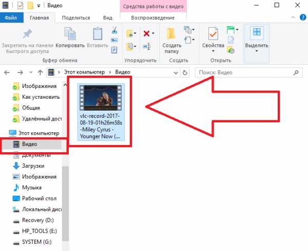Image resolution: width=308 pixels, height=251 pixels.
Task: Select HP_TOOLS (E:) drive
Action: (x=35, y=231)
